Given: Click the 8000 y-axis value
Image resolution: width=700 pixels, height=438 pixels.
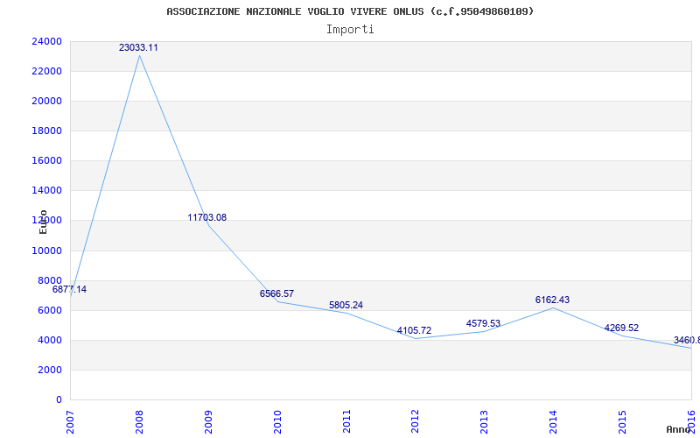Looking at the screenshot, I should click(50, 280).
